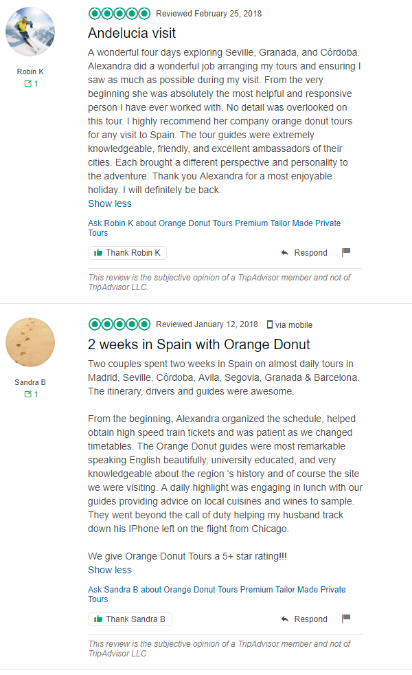Click the Thank Robin K button
This screenshot has height=675, width=412.
click(x=127, y=252)
